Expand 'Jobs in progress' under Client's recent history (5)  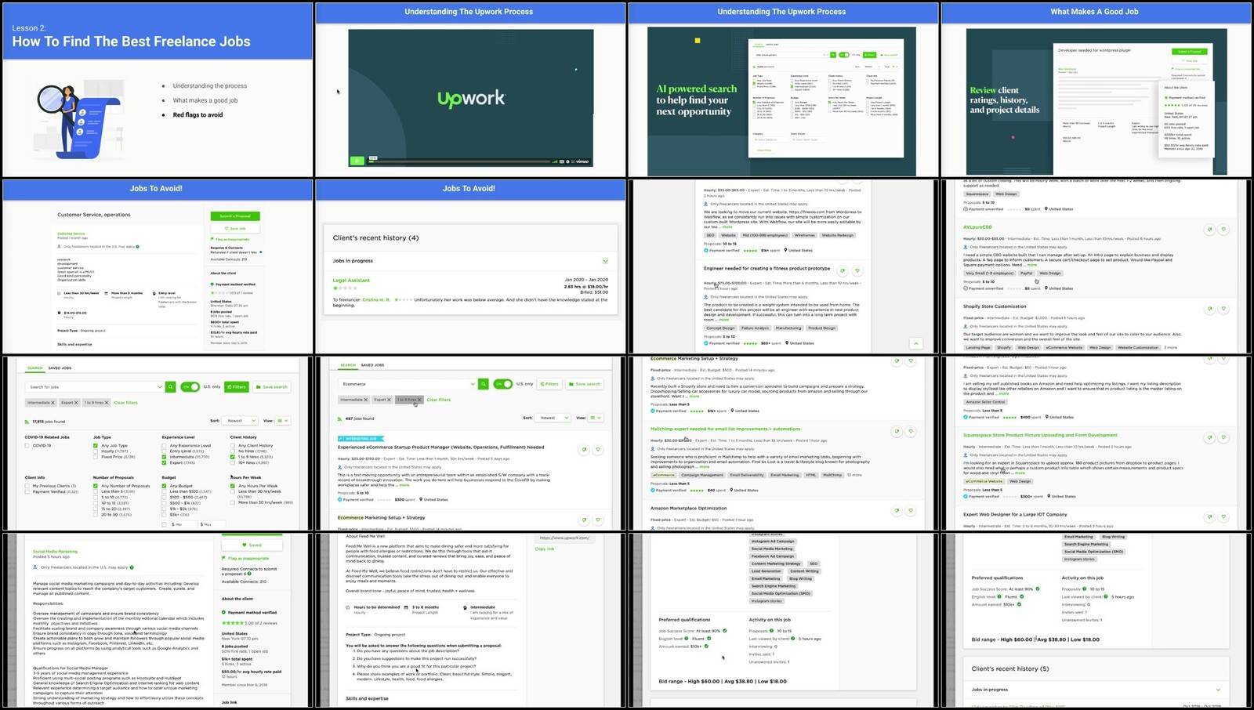pyautogui.click(x=1218, y=690)
